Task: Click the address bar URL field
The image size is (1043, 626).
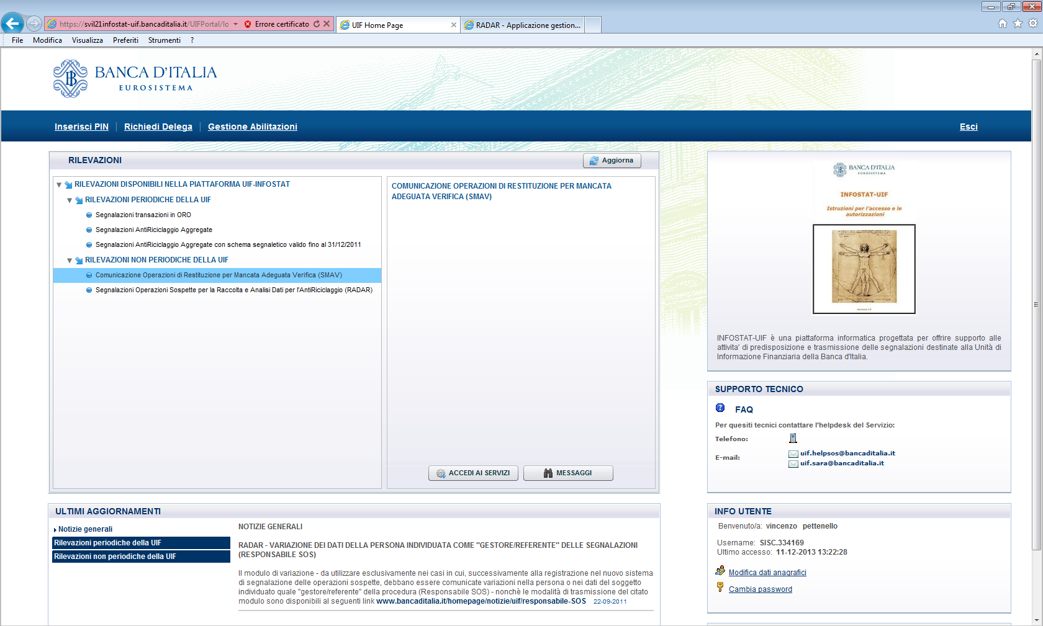Action: tap(143, 24)
